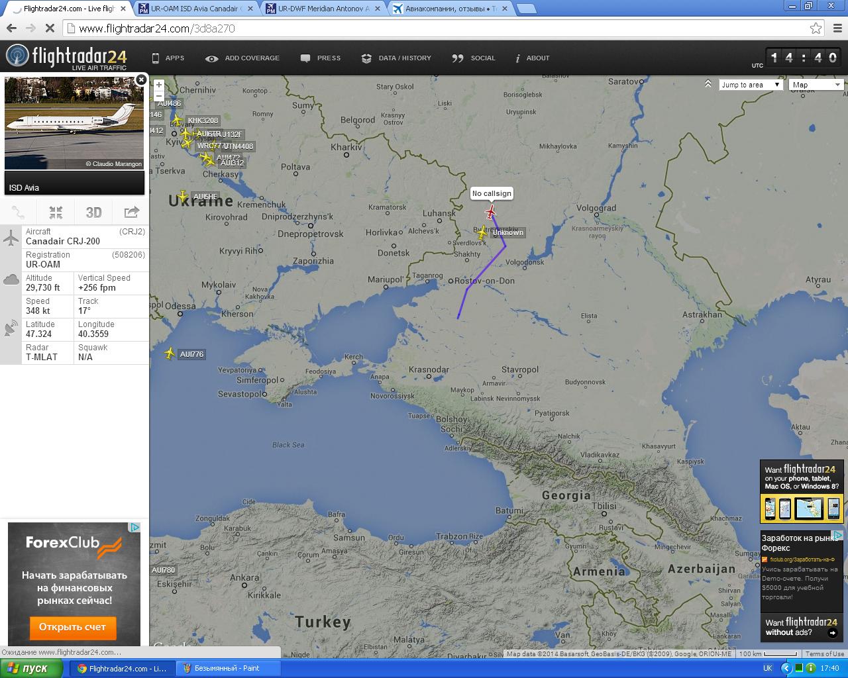Viewport: 848px width, 678px height.
Task: Close the aircraft info panel
Action: tap(141, 79)
